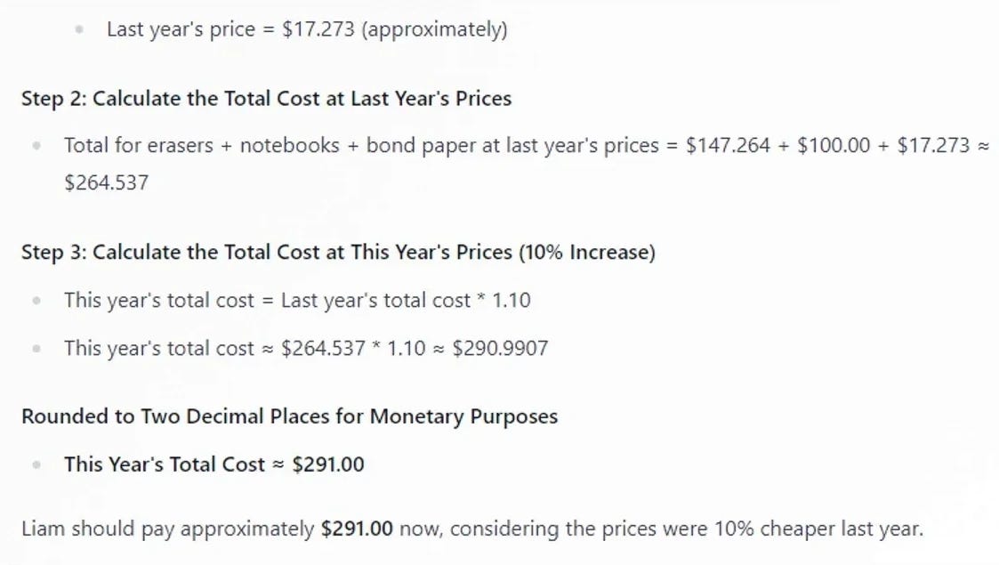Screen dimensions: 999x565
Task: Click the bold 'This Year's Total Cost' label
Action: pyautogui.click(x=165, y=464)
